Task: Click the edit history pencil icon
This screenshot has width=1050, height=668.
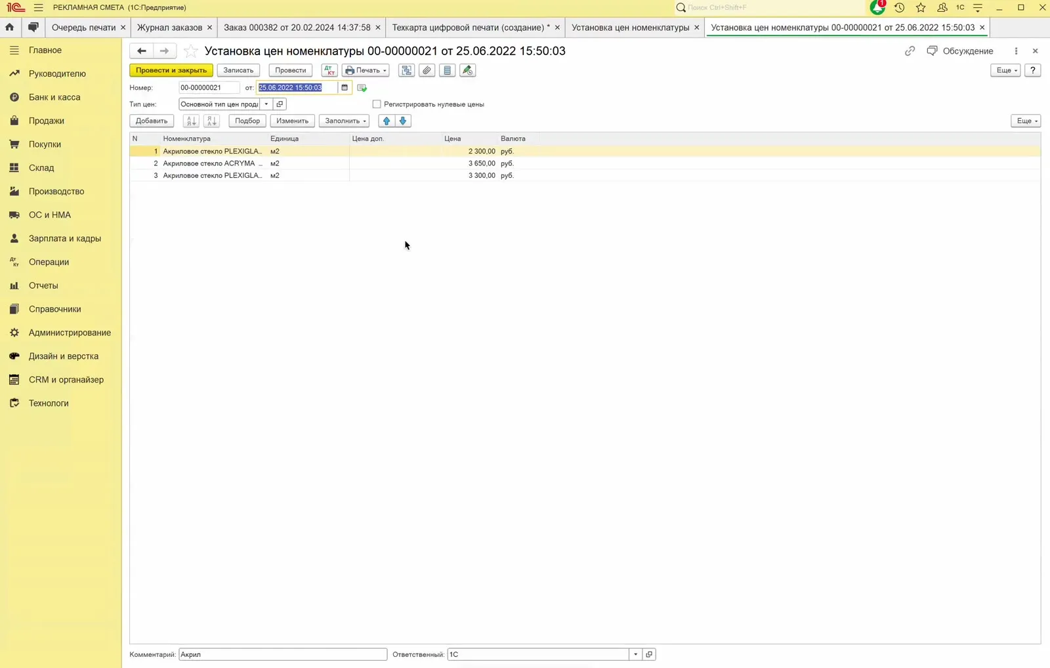Action: tap(468, 70)
